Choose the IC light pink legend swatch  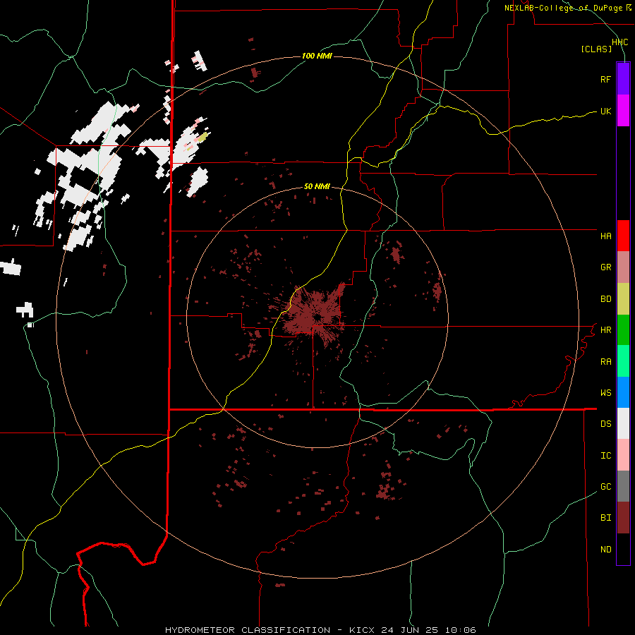point(623,455)
